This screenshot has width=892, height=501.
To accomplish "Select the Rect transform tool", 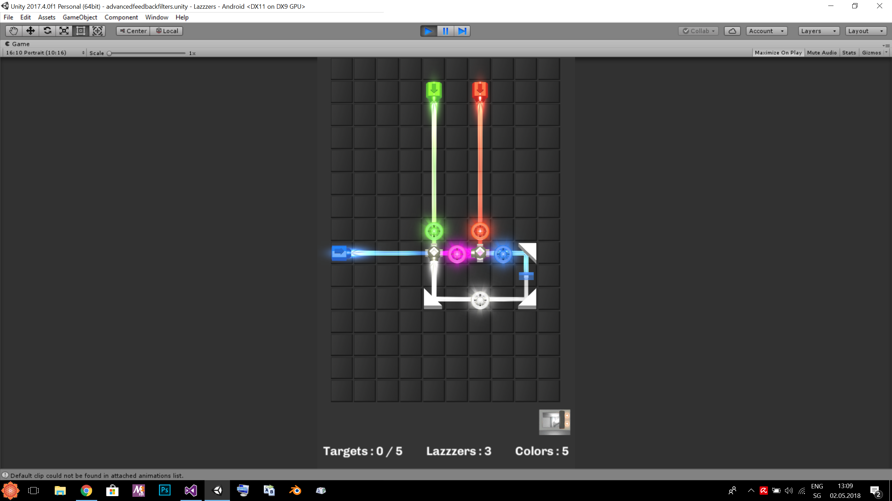I will [80, 31].
